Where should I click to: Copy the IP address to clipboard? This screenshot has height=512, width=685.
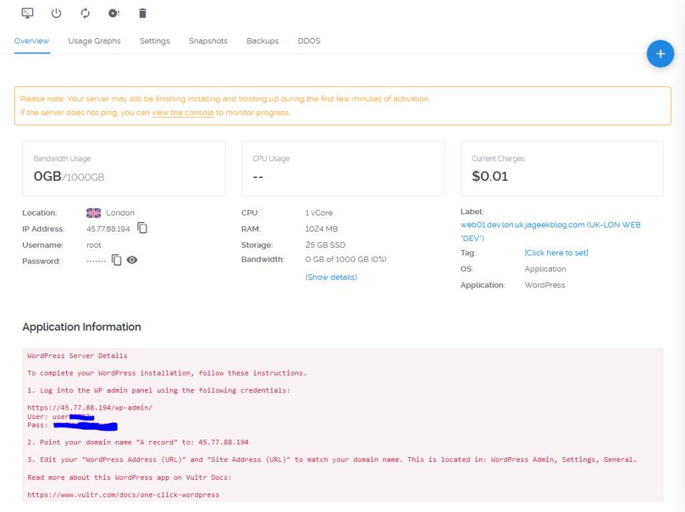click(142, 228)
